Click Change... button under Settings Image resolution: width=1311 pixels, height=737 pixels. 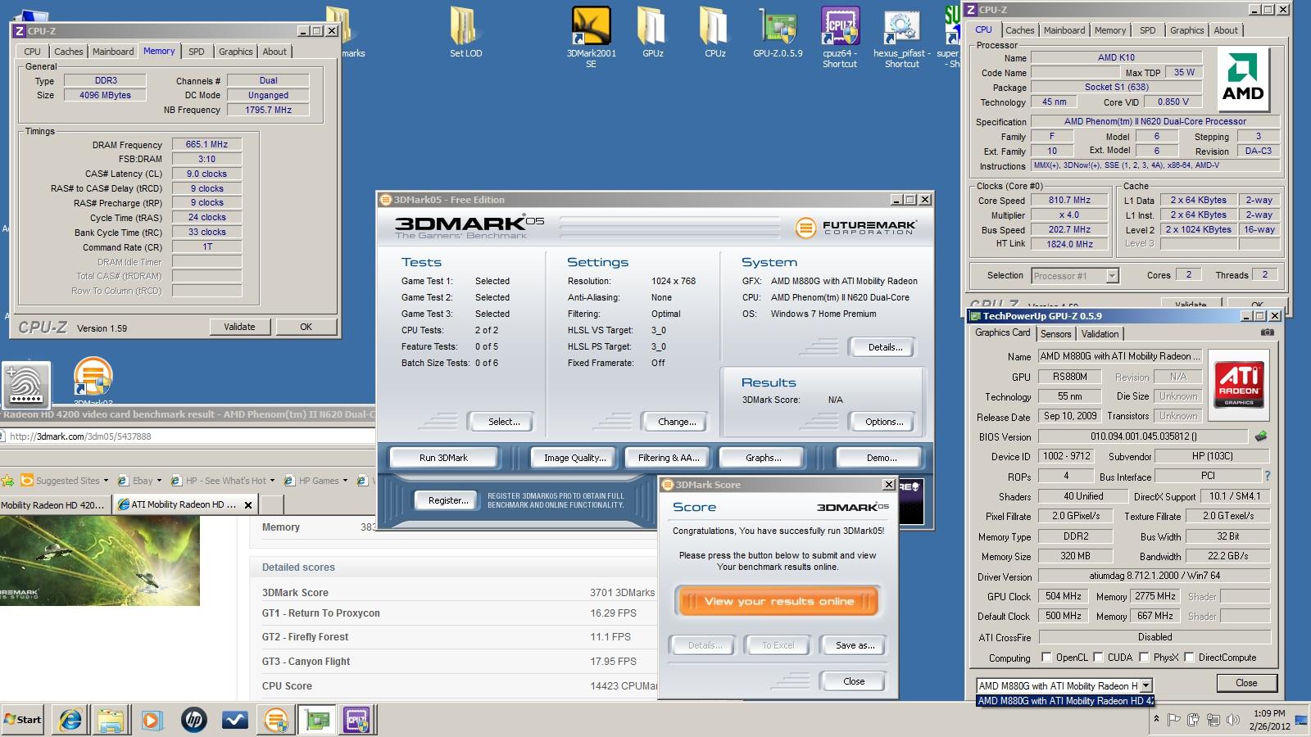tap(677, 422)
